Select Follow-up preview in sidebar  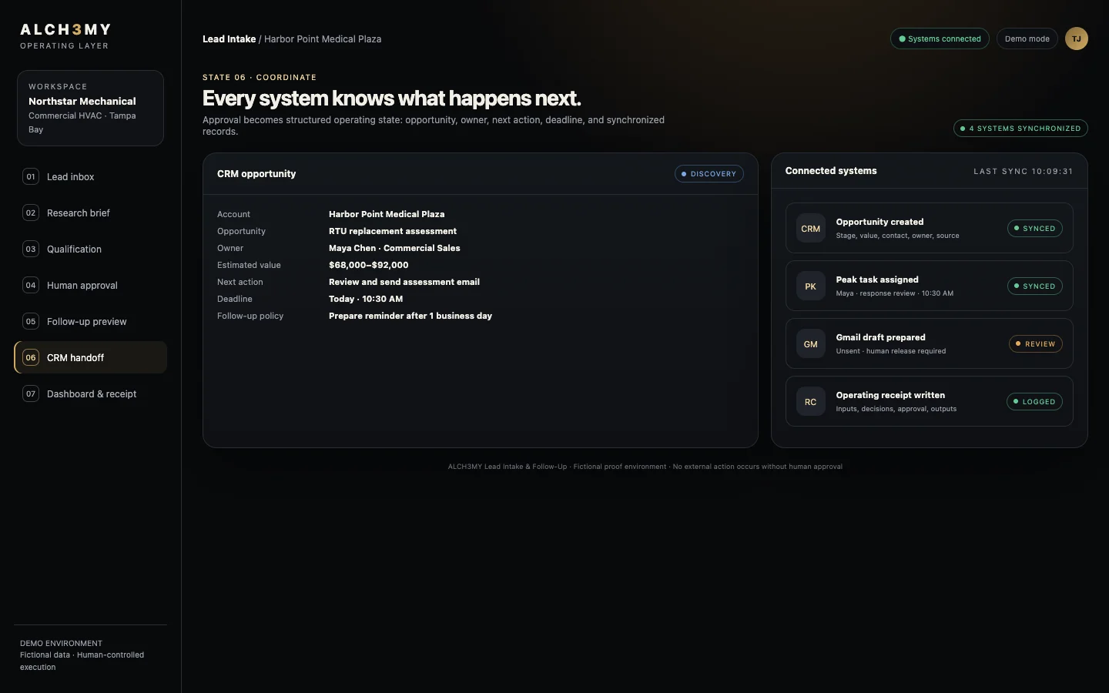pyautogui.click(x=91, y=321)
